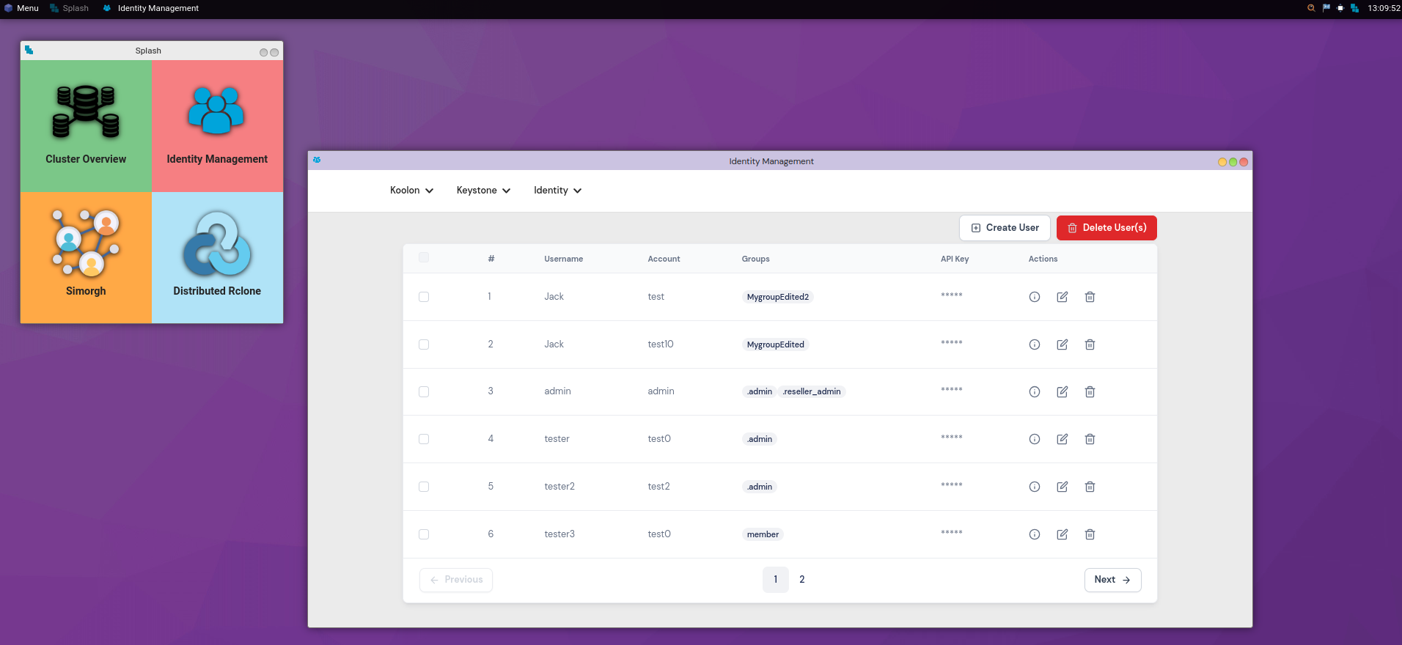Check the box for row 1 user Jack
Image resolution: width=1402 pixels, height=645 pixels.
point(424,297)
